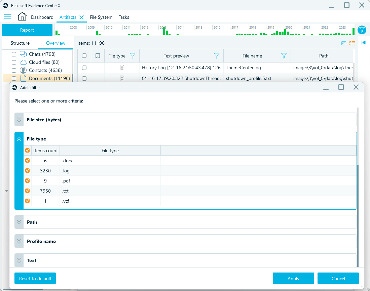The image size is (370, 291).
Task: Click the shutdown_profile.5.txt document icon
Action: click(x=122, y=78)
